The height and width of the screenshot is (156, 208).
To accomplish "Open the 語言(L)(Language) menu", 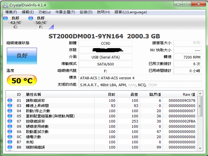I will (131, 12).
